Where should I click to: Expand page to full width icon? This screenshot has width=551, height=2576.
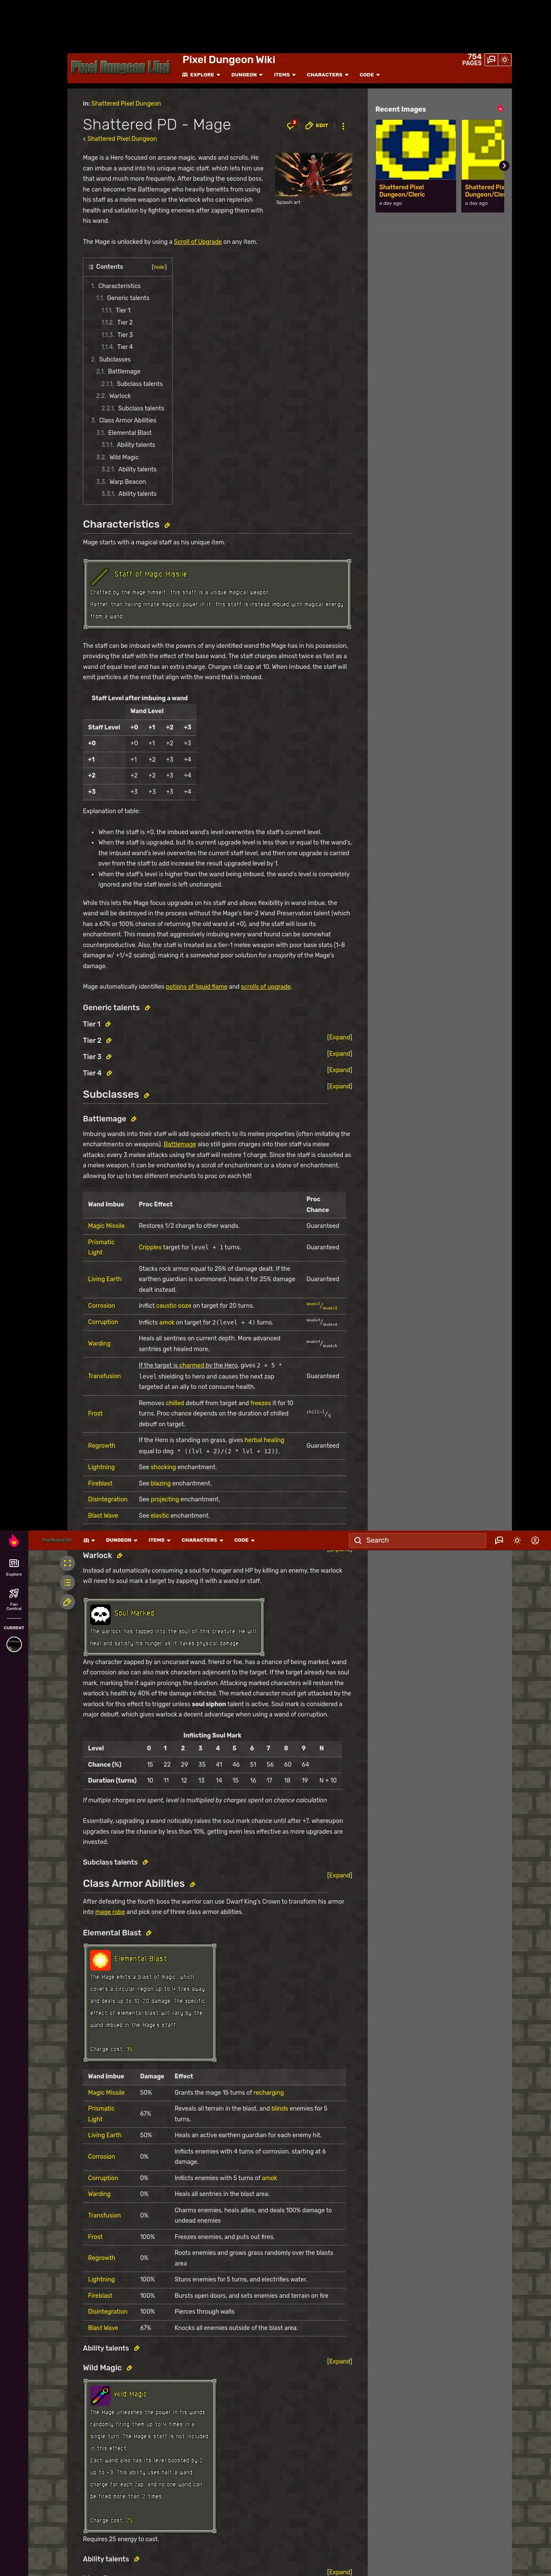coord(67,1563)
